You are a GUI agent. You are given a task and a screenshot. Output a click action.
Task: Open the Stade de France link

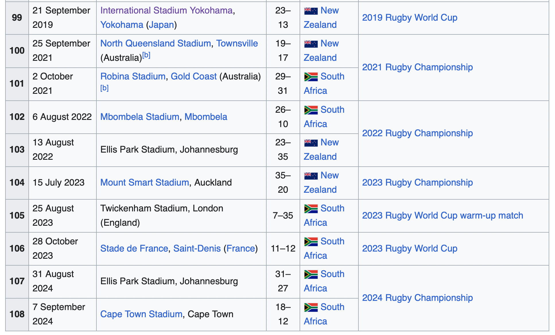(x=134, y=248)
